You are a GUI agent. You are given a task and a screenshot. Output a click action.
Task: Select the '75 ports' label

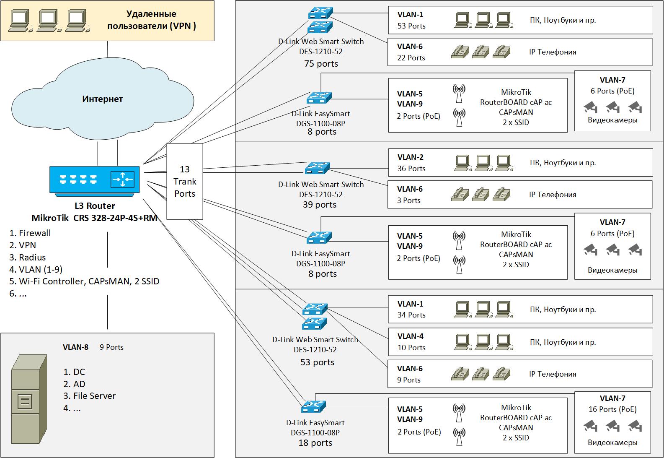click(x=321, y=64)
